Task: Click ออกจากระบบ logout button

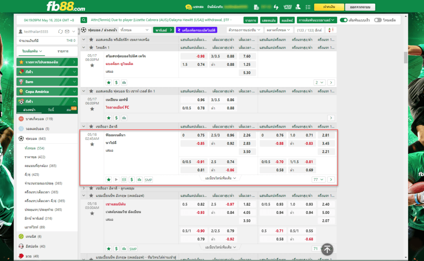Action: [x=360, y=7]
